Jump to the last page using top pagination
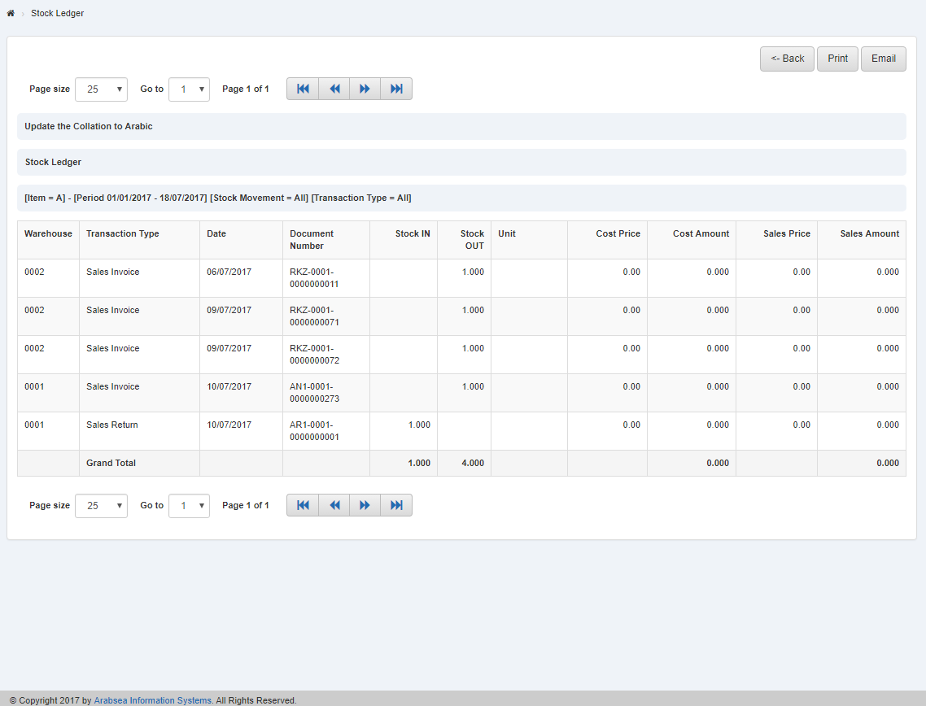 (x=395, y=88)
